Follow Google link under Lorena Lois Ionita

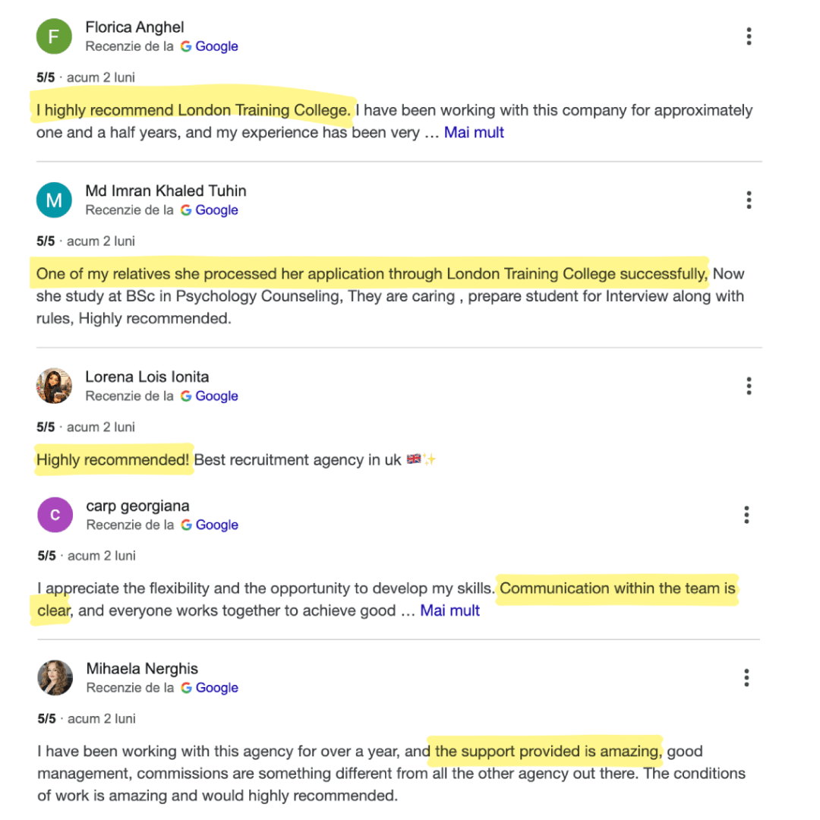tap(216, 396)
